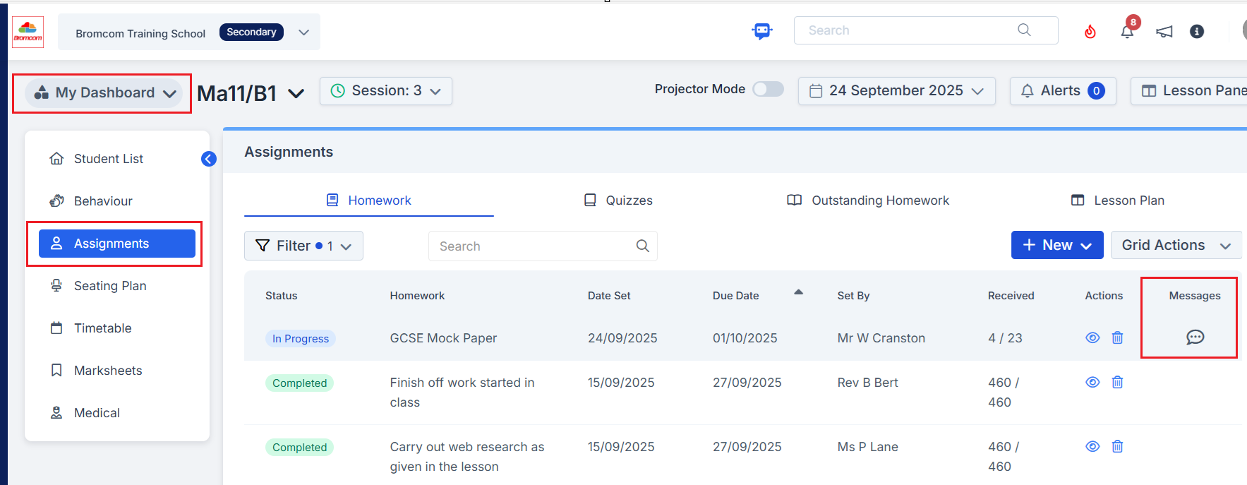
Task: Switch to the Quizzes tab
Action: click(618, 200)
